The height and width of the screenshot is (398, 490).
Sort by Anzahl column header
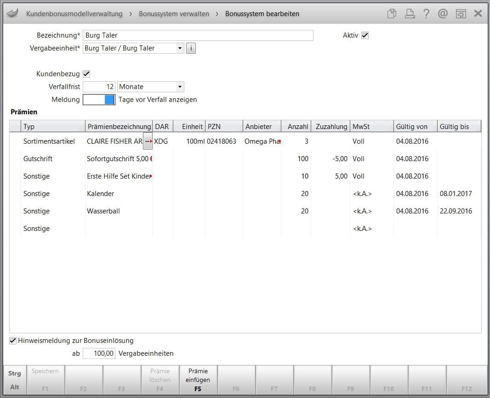(x=296, y=126)
